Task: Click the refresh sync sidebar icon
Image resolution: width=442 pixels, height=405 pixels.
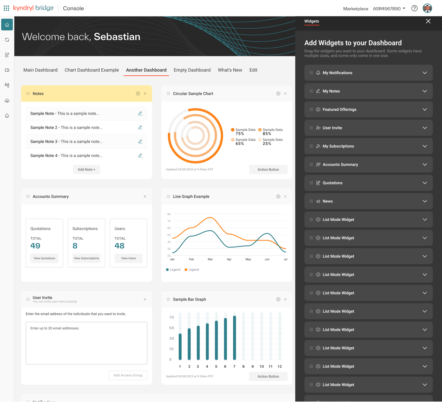Action: coord(7,40)
